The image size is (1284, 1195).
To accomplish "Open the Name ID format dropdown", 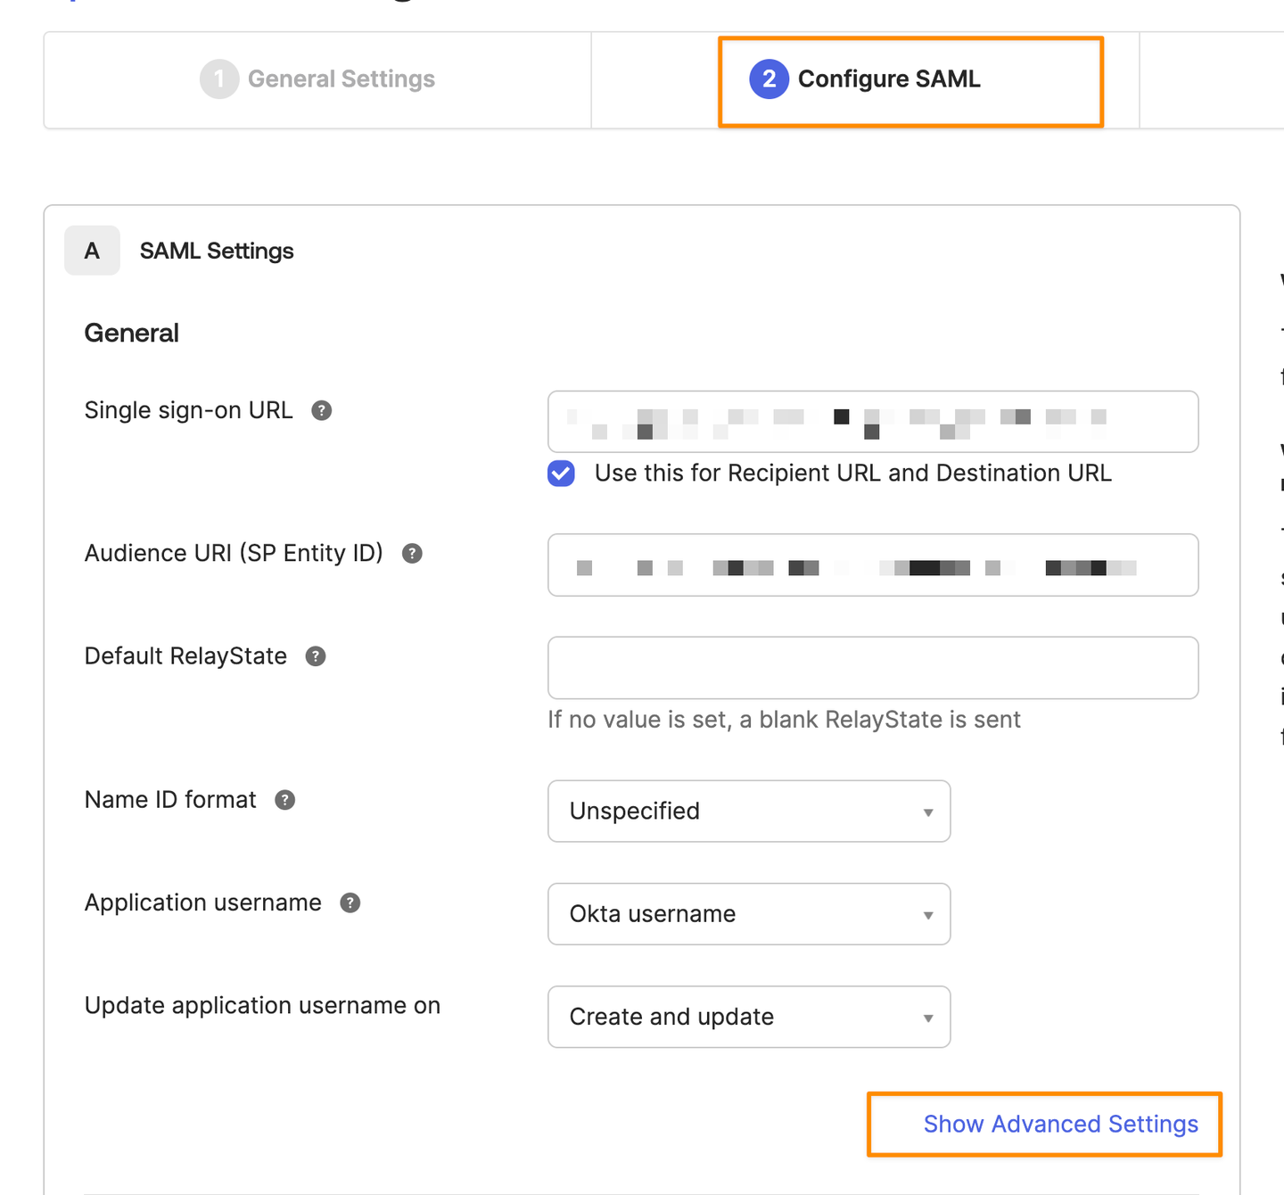I will point(749,812).
